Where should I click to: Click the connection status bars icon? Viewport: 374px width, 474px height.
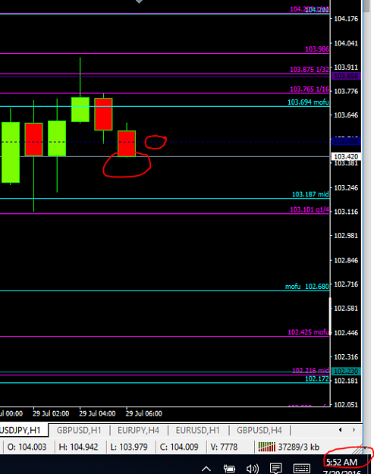pos(267,447)
